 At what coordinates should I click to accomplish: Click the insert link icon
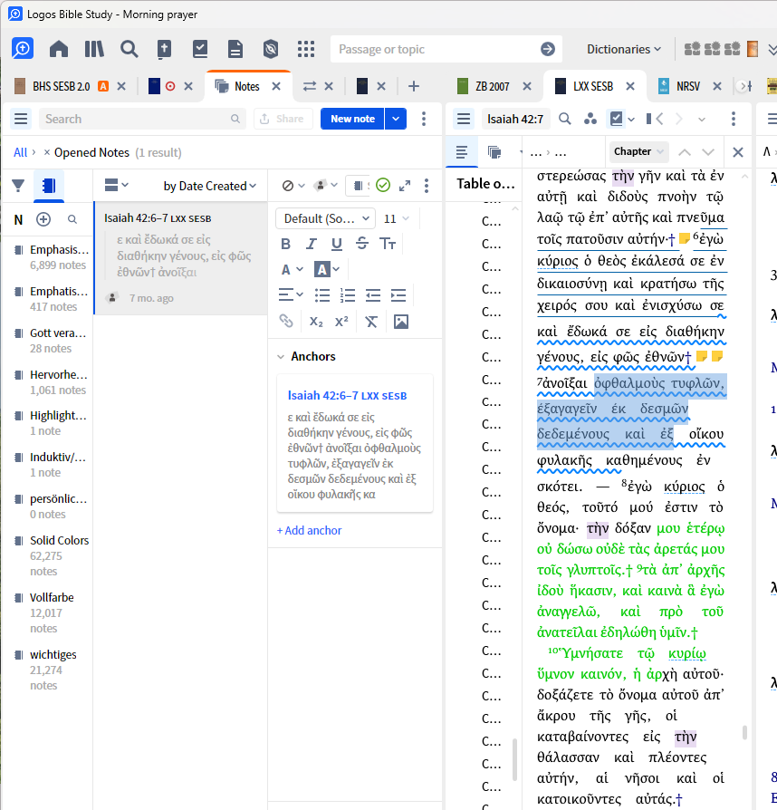286,322
